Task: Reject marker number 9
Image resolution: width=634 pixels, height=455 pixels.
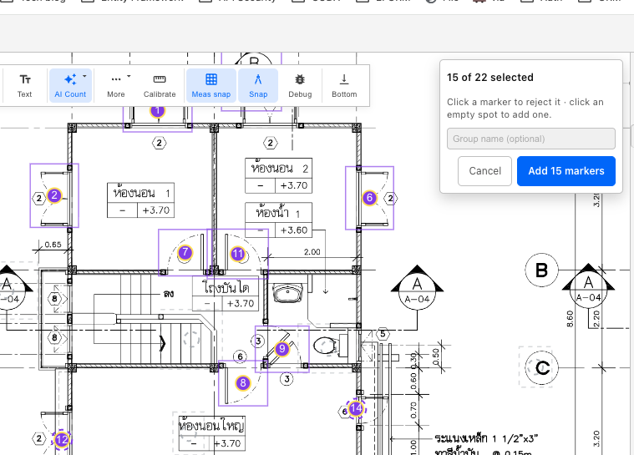Action: coord(281,349)
